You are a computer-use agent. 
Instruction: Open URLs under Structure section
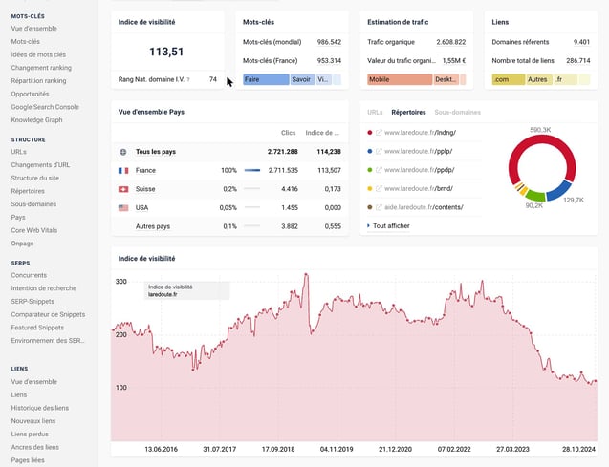click(19, 152)
